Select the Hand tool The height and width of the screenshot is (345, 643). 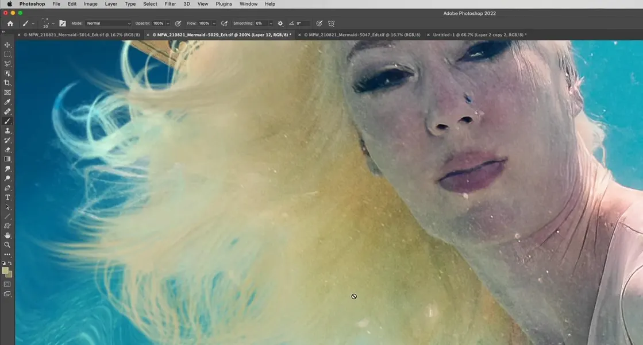coord(7,235)
